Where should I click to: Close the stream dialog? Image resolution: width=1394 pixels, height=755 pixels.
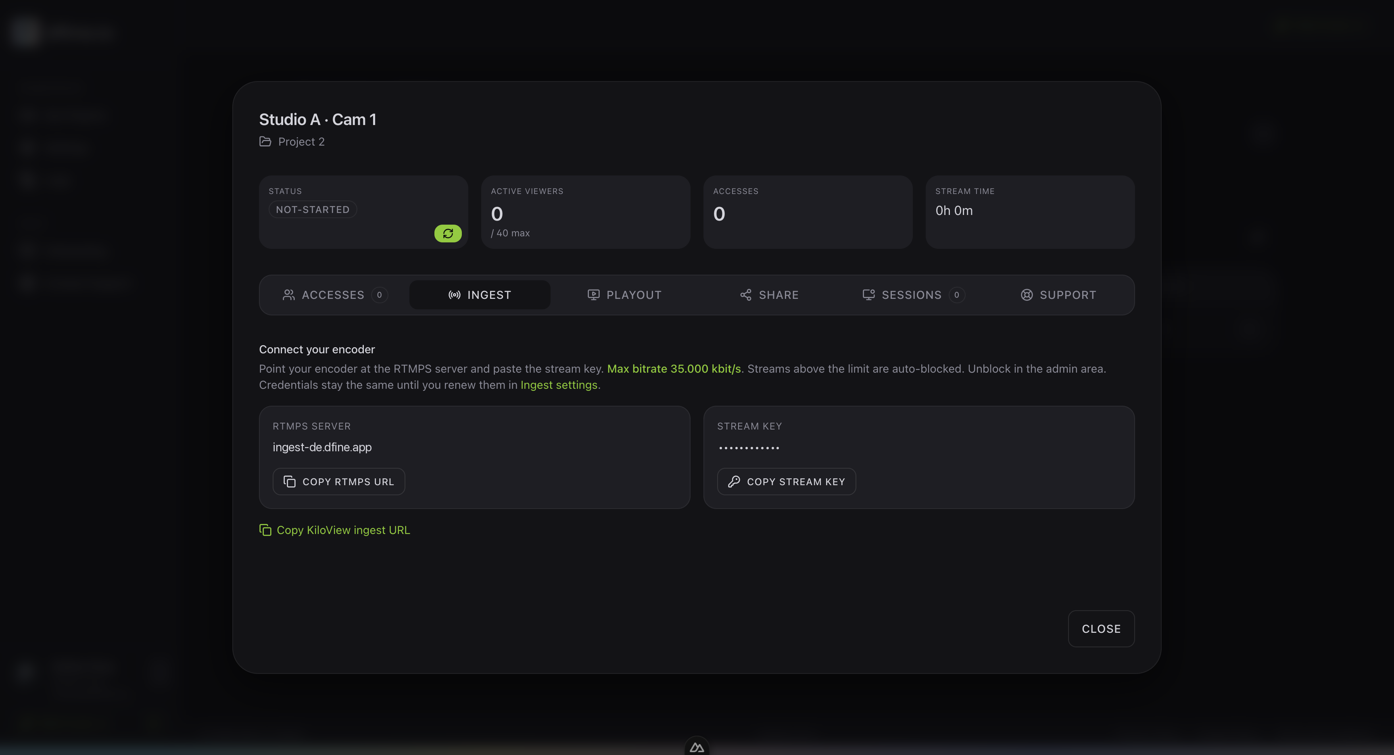tap(1101, 629)
